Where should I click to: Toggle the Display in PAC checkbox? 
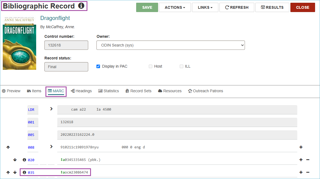98,67
